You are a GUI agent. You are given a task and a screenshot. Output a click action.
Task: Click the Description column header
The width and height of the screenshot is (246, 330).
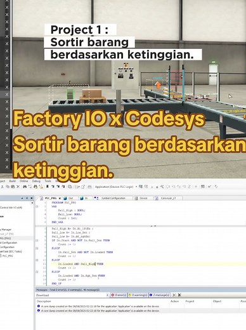44,301
